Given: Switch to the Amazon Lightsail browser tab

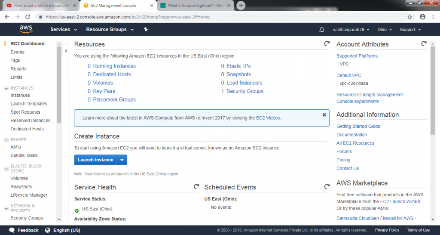Looking at the screenshot, I should (x=195, y=6).
